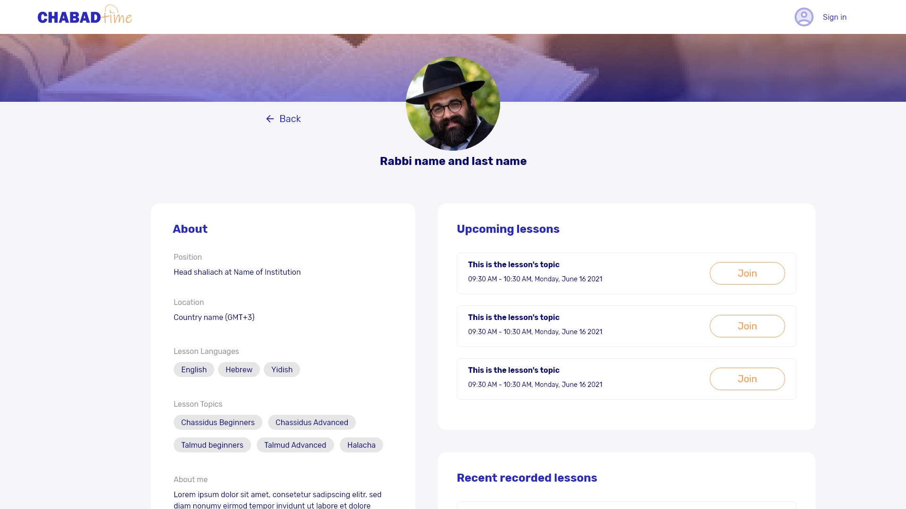Click the Chassidus Advanced topic tag

coord(312,422)
